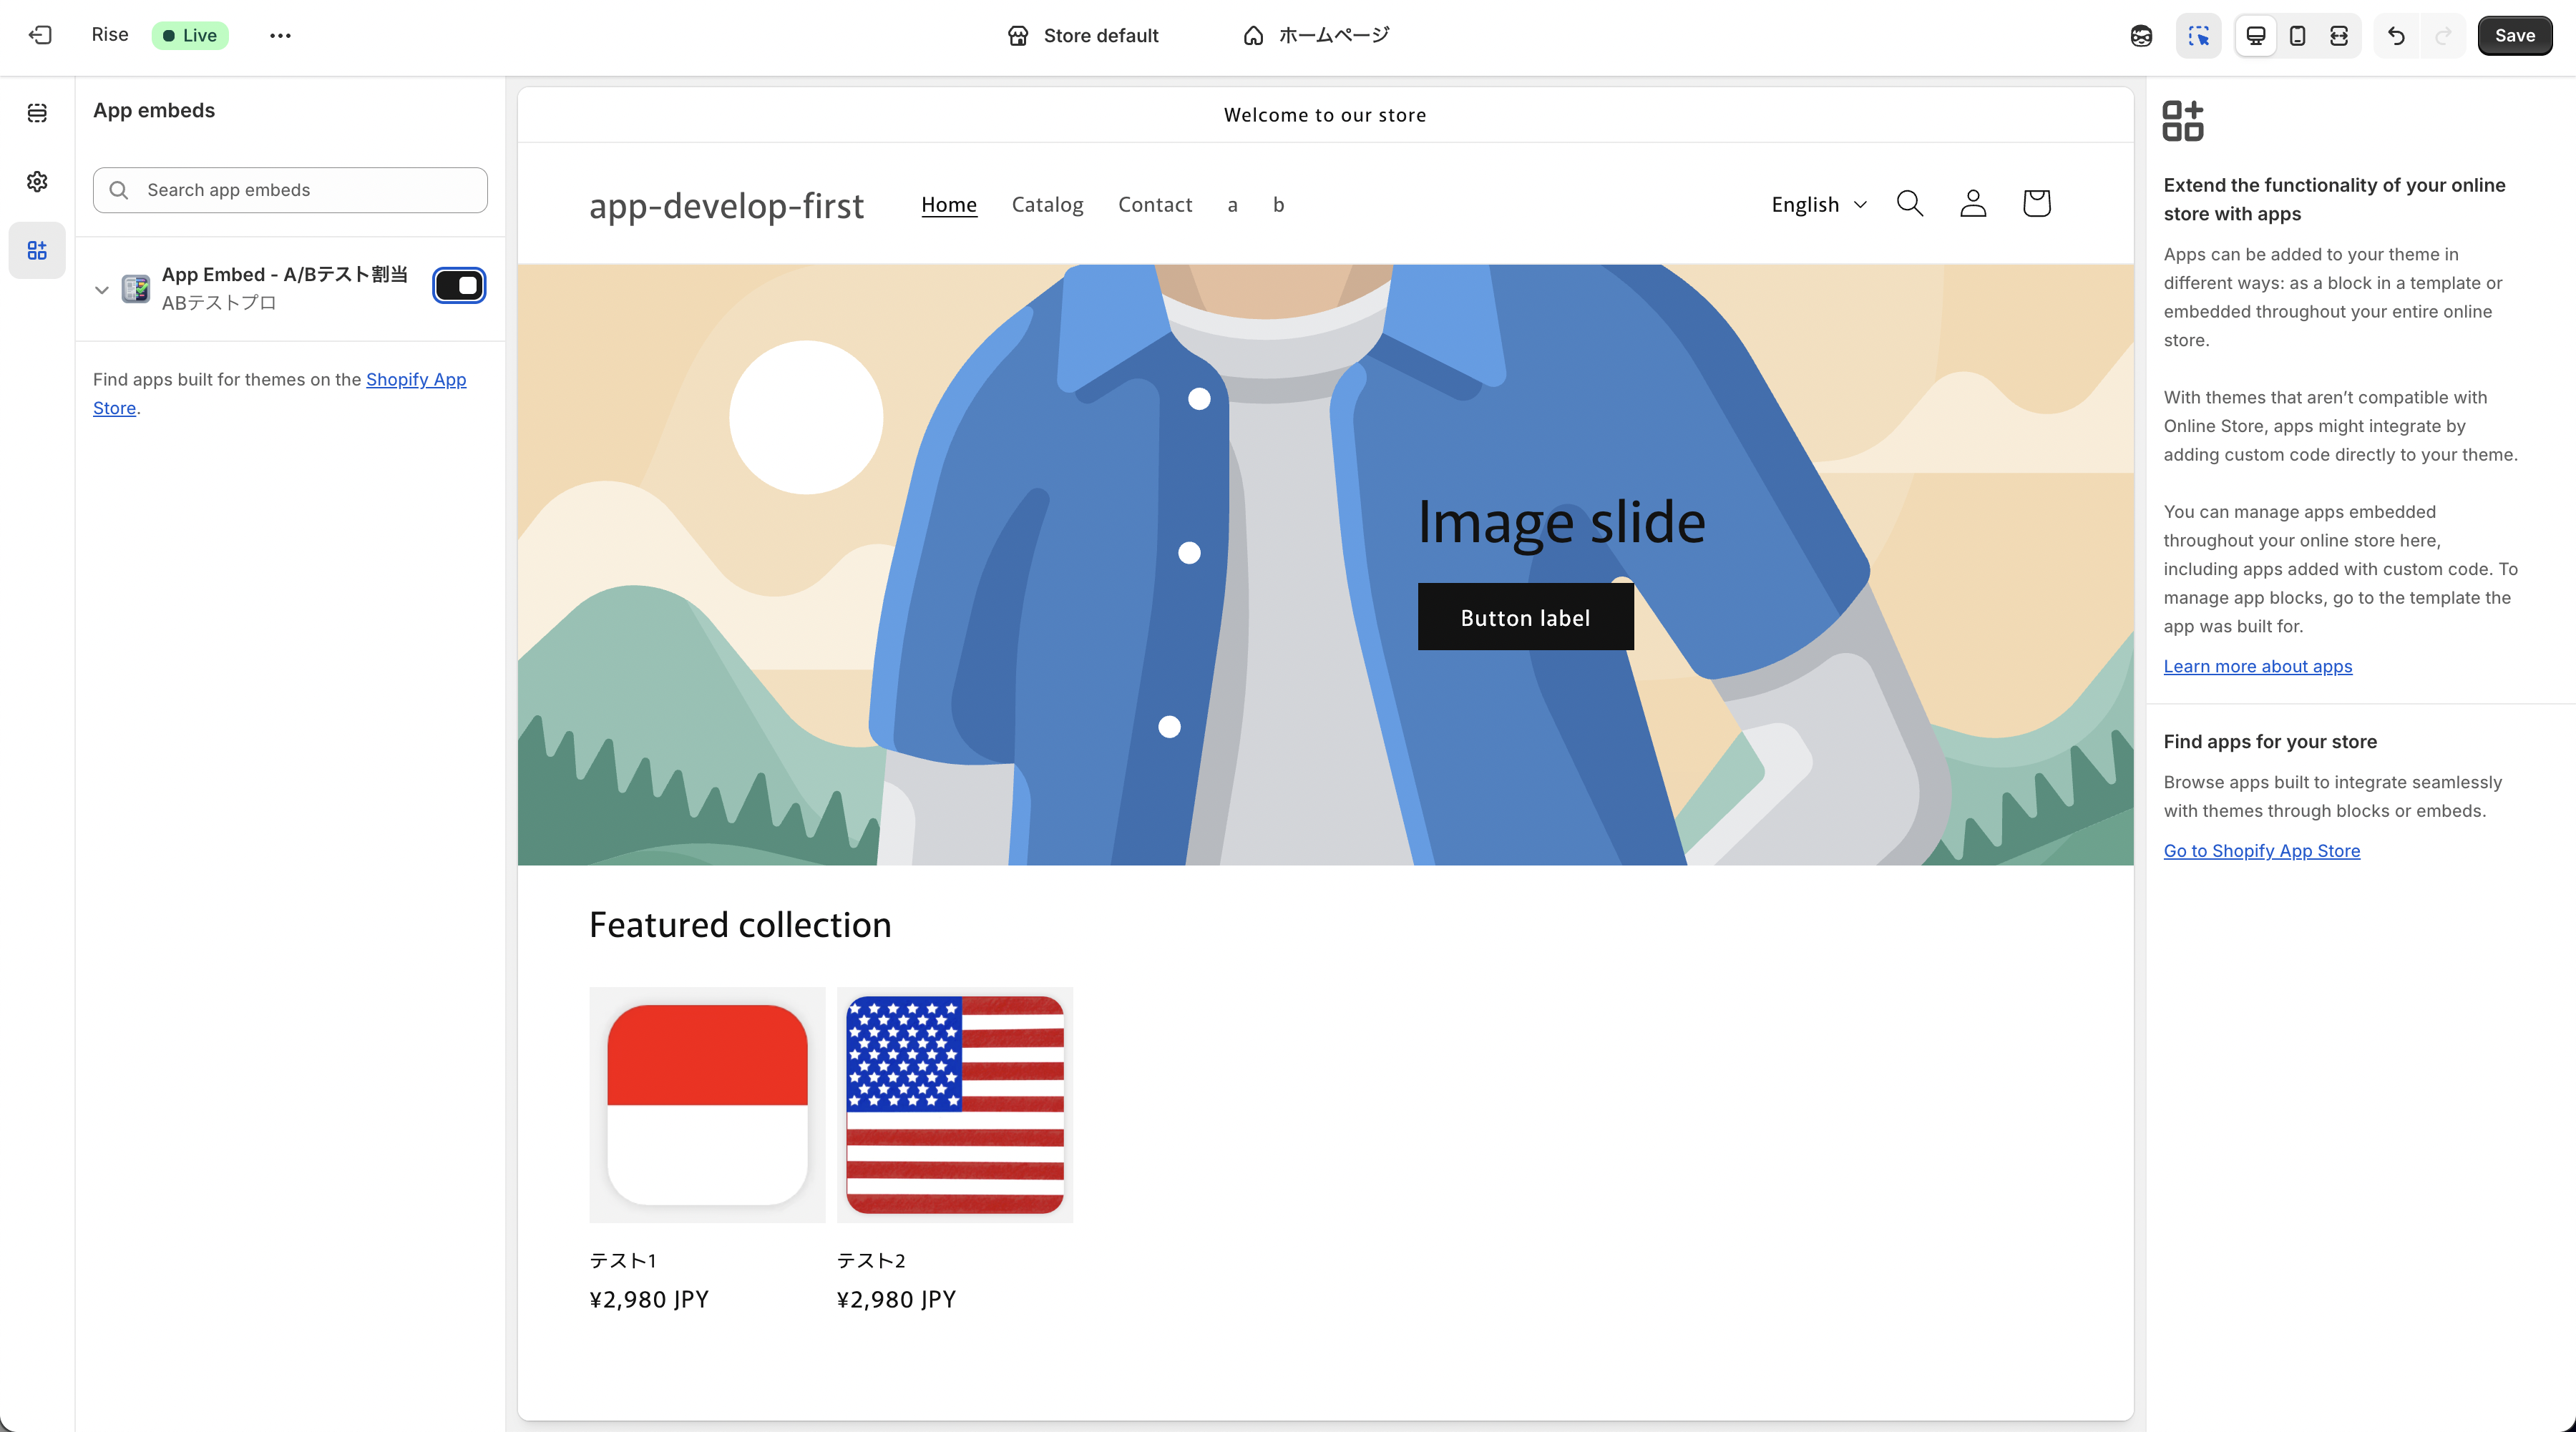Open the three-dots theme actions menu
Screen dimensions: 2576x1432
click(x=280, y=36)
